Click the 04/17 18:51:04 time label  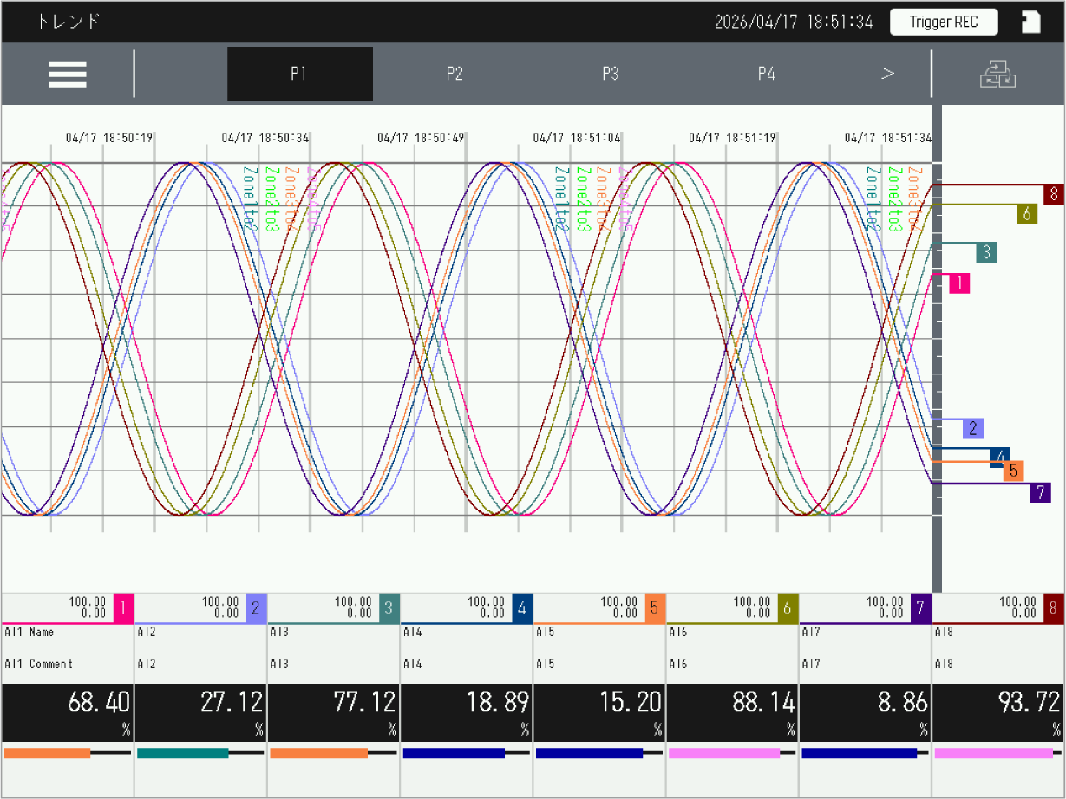(x=577, y=138)
